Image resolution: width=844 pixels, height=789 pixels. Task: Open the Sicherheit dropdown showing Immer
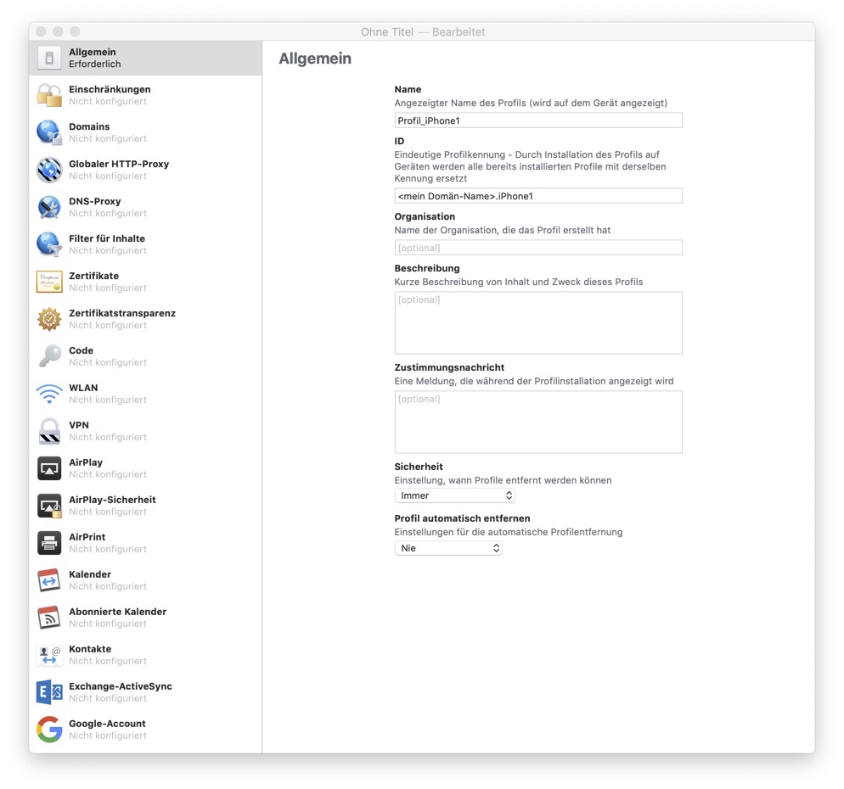(455, 495)
